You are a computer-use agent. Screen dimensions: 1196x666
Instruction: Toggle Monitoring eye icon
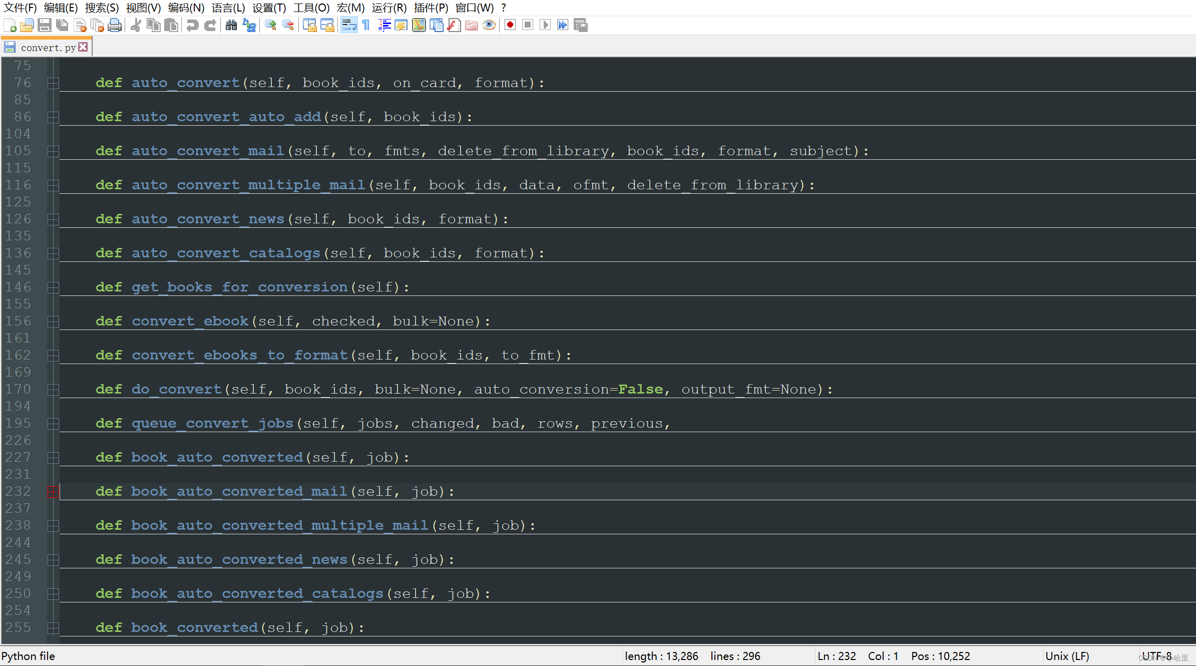click(x=489, y=25)
